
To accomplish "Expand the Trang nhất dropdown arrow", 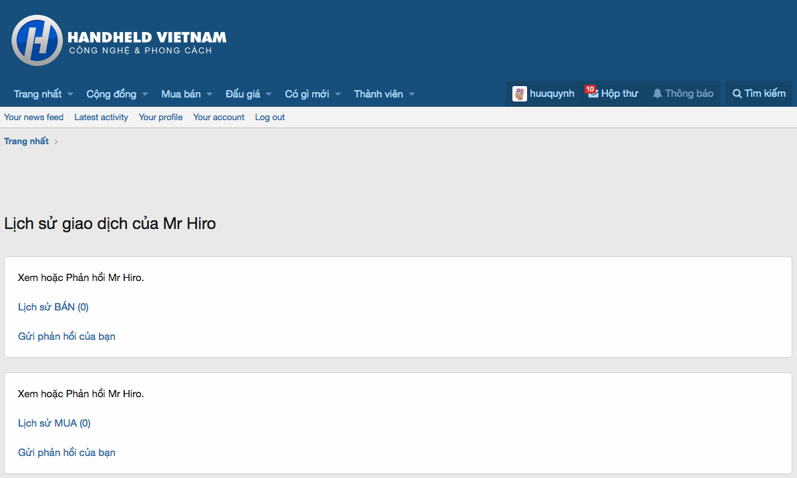I will [70, 94].
